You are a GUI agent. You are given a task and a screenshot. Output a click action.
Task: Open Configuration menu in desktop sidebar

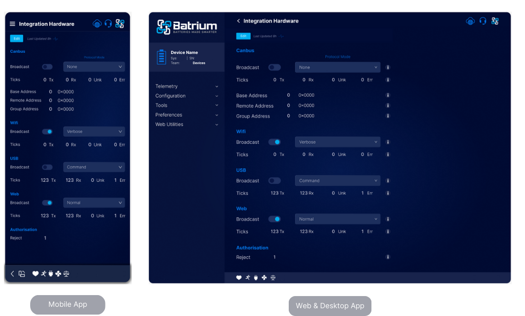pyautogui.click(x=187, y=96)
